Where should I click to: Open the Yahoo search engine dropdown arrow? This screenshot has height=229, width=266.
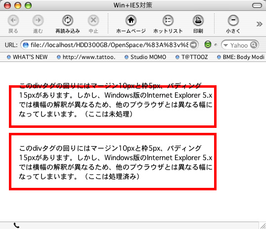click(x=225, y=45)
